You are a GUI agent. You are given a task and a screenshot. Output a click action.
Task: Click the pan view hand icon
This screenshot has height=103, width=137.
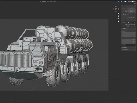coord(118,16)
